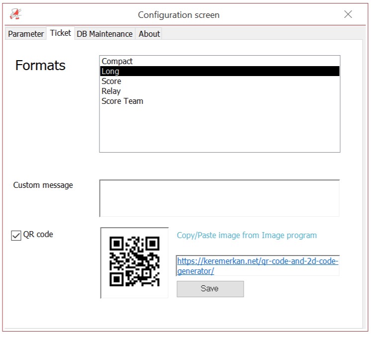Open the keremerkan.net QR generator link
The width and height of the screenshot is (371, 337).
(258, 266)
